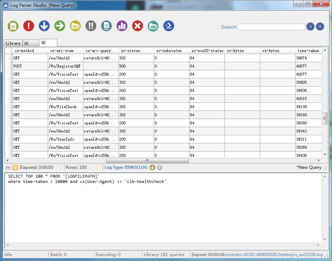Select the Q2 tab
332x261 pixels.
48,42
